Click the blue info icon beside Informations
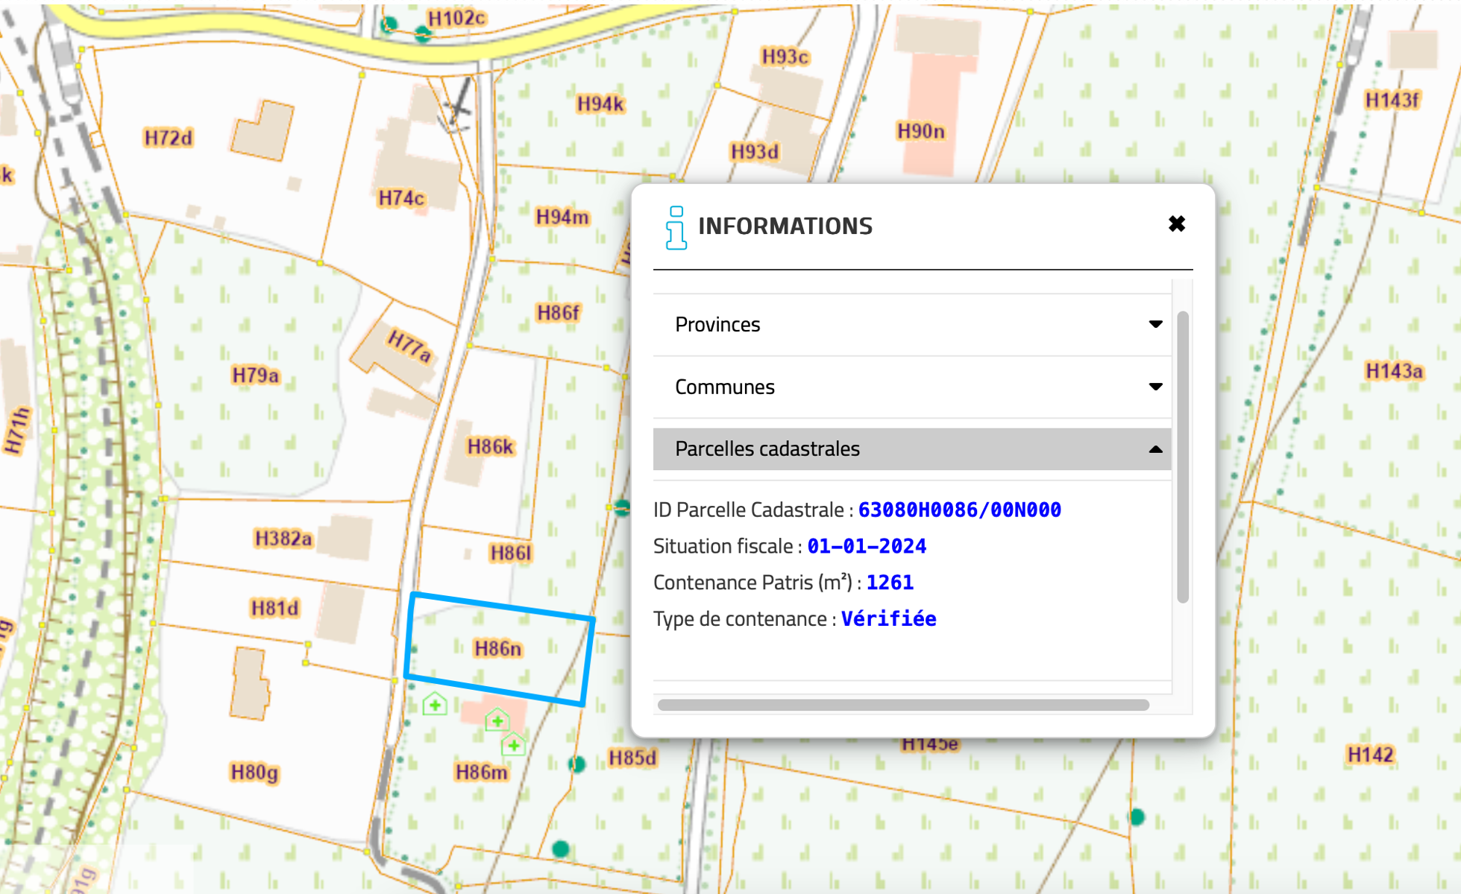The height and width of the screenshot is (894, 1461). [676, 228]
